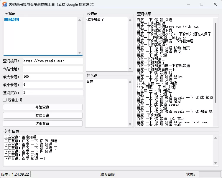Click result row 百度 一下 你 知道 主页 官网
This screenshot has width=222, height=178.
click(x=161, y=119)
